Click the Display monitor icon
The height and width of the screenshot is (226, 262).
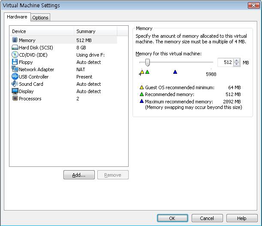point(15,91)
